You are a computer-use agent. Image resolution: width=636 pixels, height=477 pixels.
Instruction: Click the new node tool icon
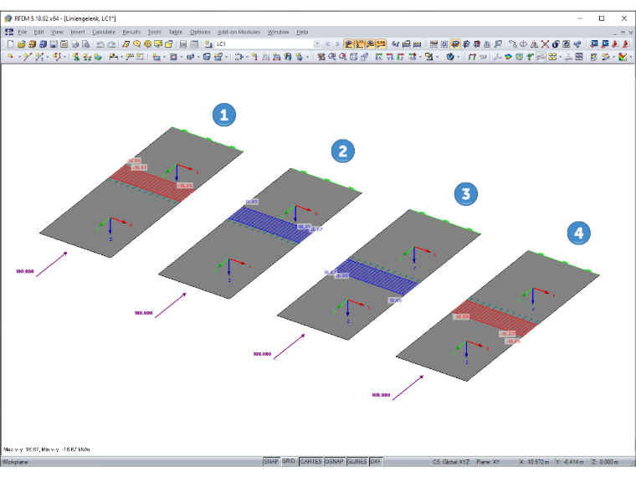click(x=11, y=57)
